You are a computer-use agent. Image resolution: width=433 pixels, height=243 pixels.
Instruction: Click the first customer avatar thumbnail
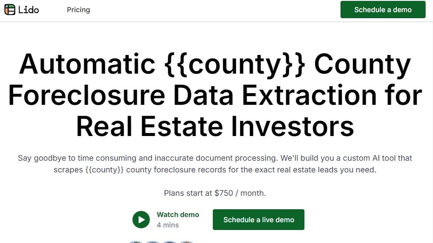point(136,242)
